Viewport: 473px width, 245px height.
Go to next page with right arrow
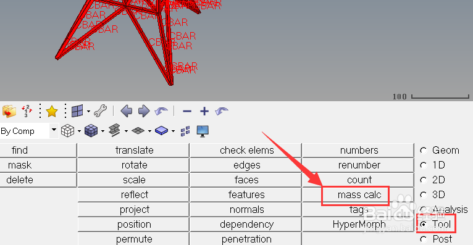point(144,111)
